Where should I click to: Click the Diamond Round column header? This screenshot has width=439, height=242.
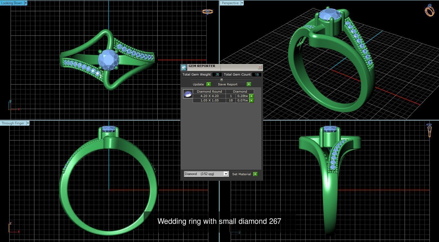click(209, 92)
